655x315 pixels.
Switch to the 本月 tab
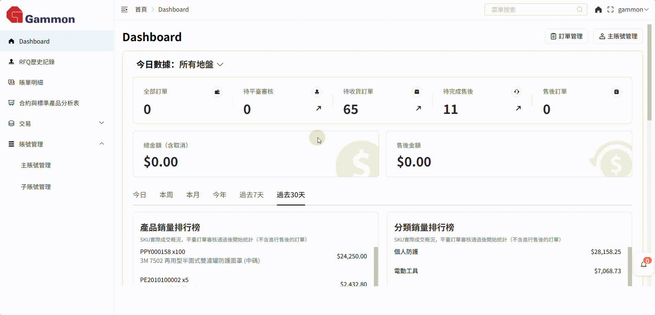[x=193, y=195]
